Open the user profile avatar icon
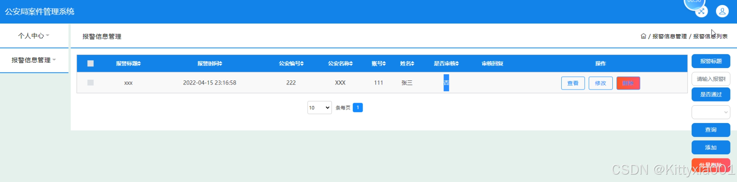 [x=722, y=12]
